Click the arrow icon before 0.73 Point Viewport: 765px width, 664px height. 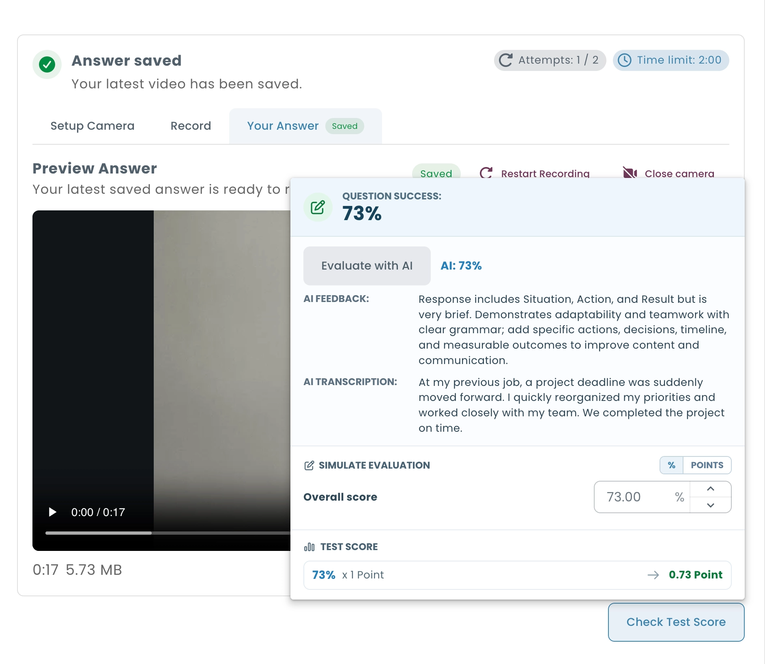pos(653,575)
